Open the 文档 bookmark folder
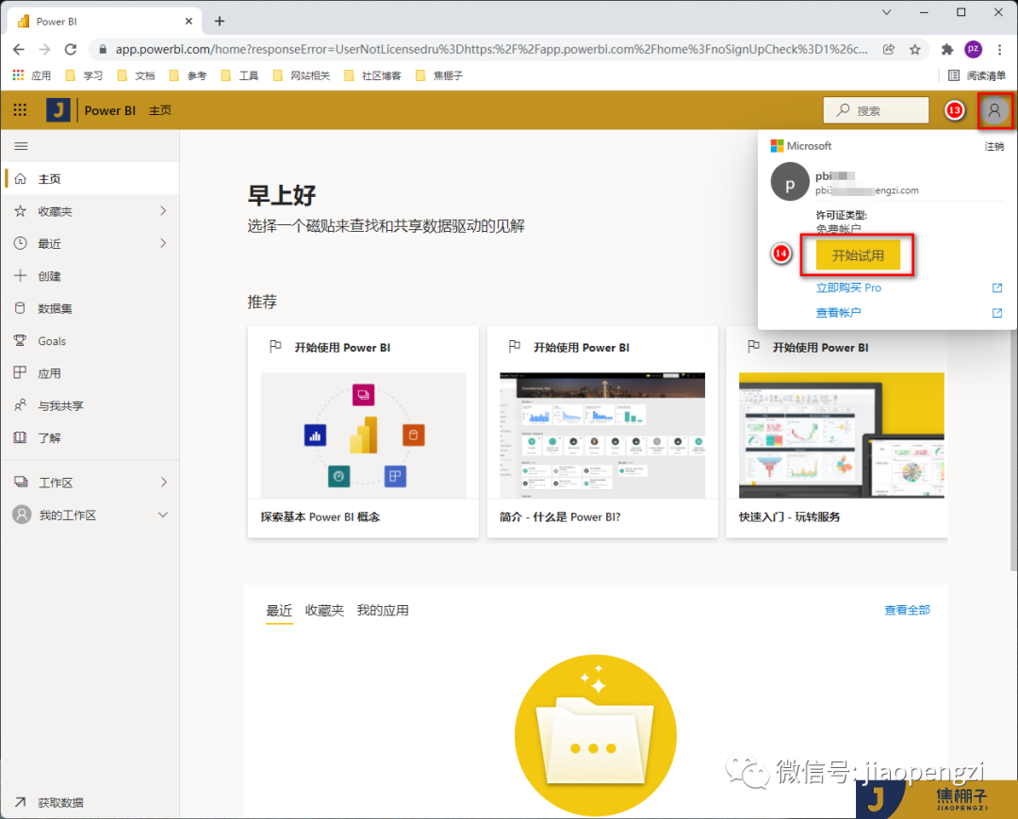This screenshot has height=819, width=1018. pyautogui.click(x=137, y=75)
